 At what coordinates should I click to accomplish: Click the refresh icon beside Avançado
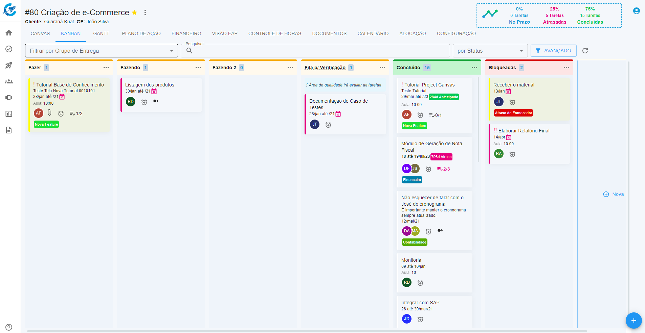click(x=585, y=51)
